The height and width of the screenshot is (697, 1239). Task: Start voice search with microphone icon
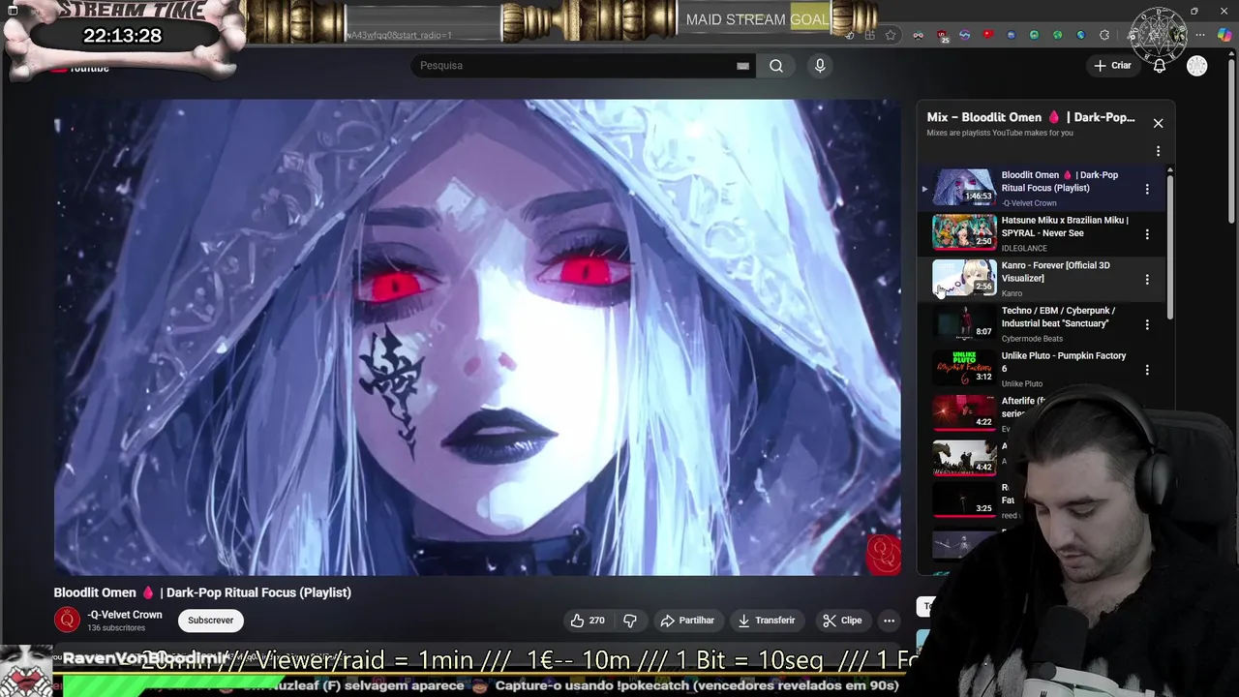[820, 66]
